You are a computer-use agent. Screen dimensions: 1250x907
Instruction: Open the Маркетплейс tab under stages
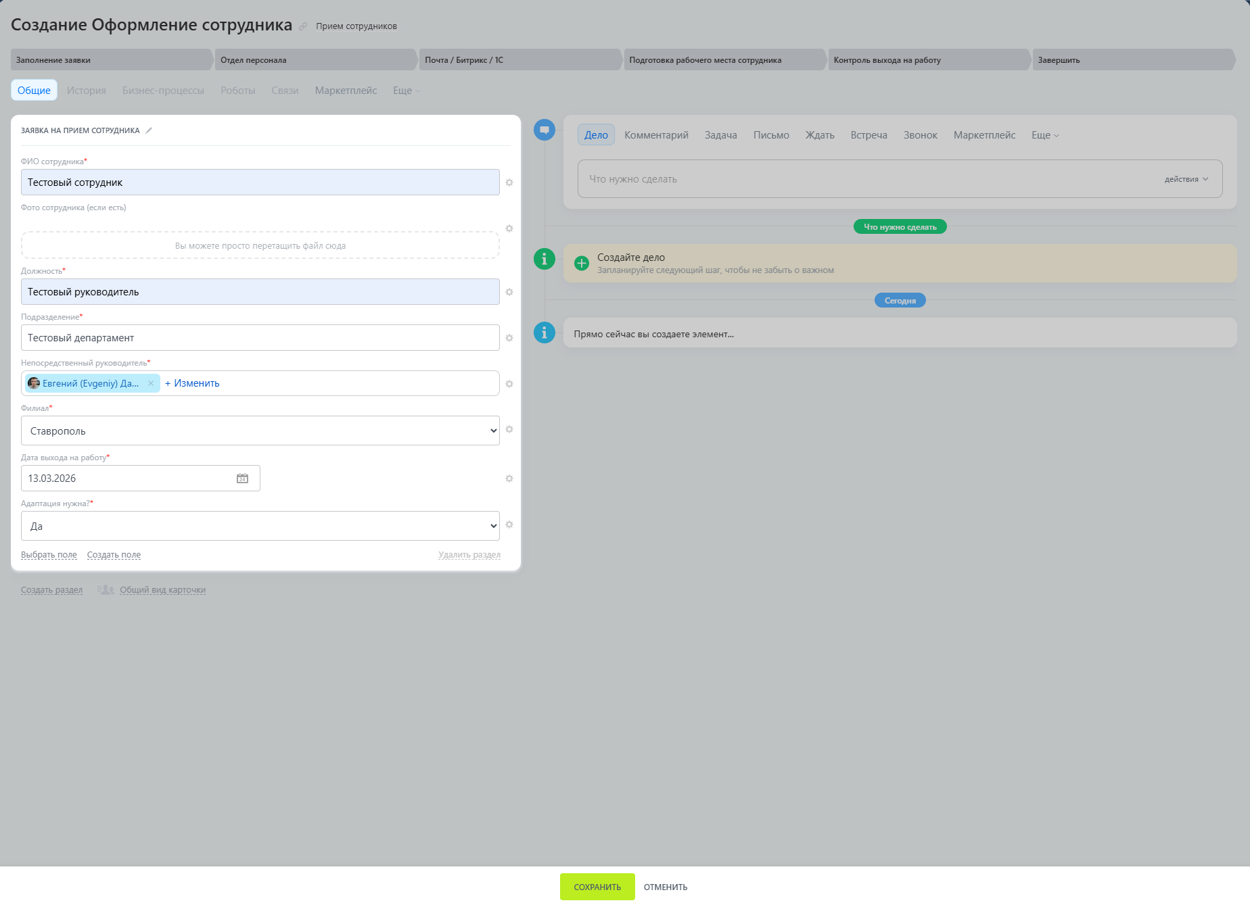pyautogui.click(x=346, y=91)
